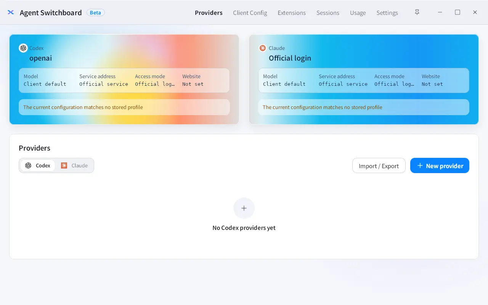Click the 'openai' card title
Image resolution: width=488 pixels, height=305 pixels.
[x=41, y=58]
